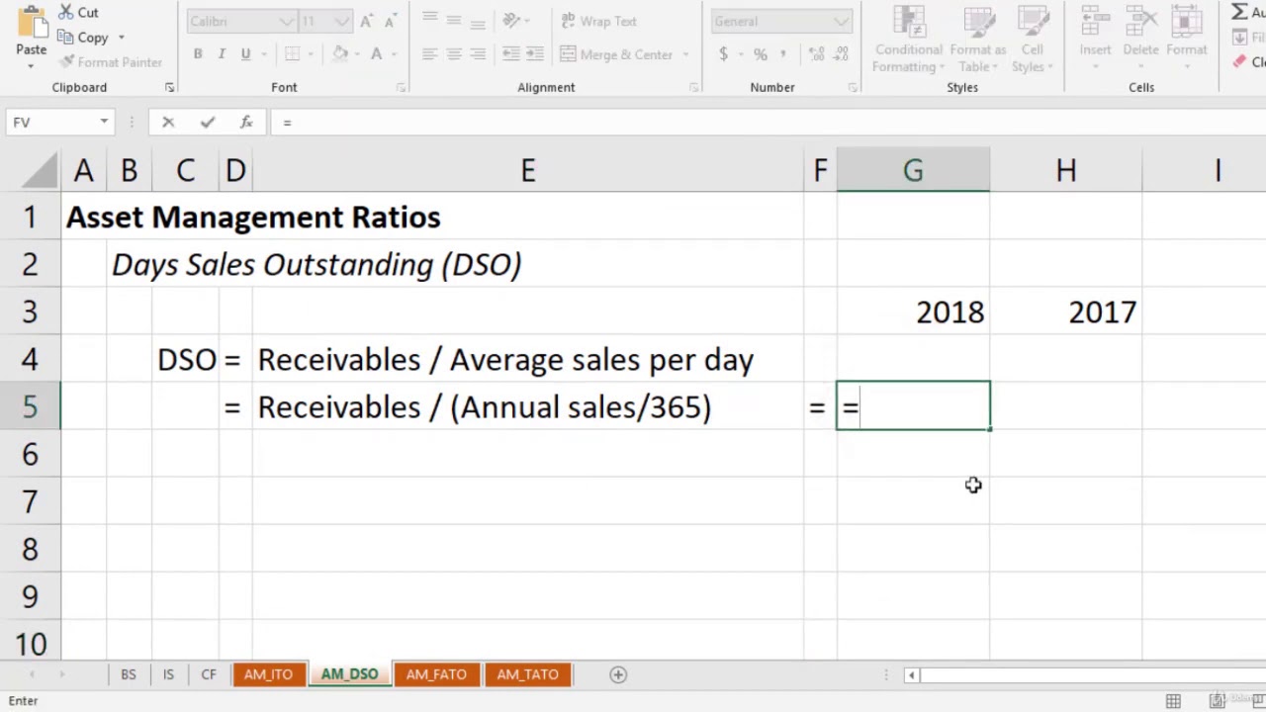The image size is (1266, 712).
Task: Click Decrease Indent icon
Action: point(511,54)
